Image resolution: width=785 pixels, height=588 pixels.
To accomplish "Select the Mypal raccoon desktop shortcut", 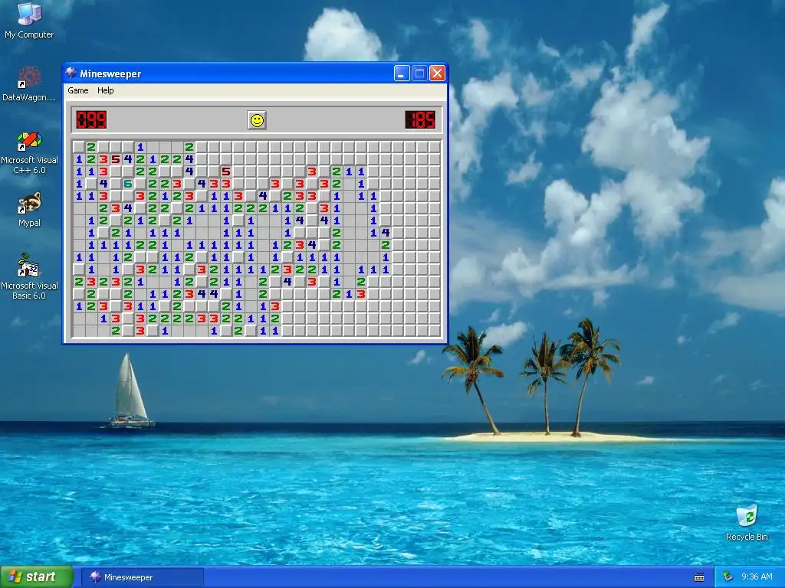I will (29, 210).
